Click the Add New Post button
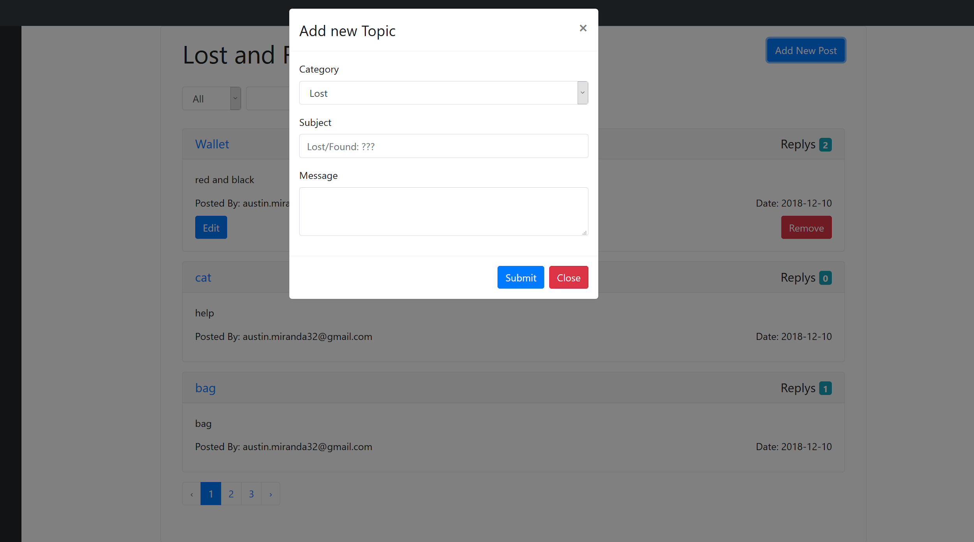Screen dimensions: 974x542 (x=805, y=51)
